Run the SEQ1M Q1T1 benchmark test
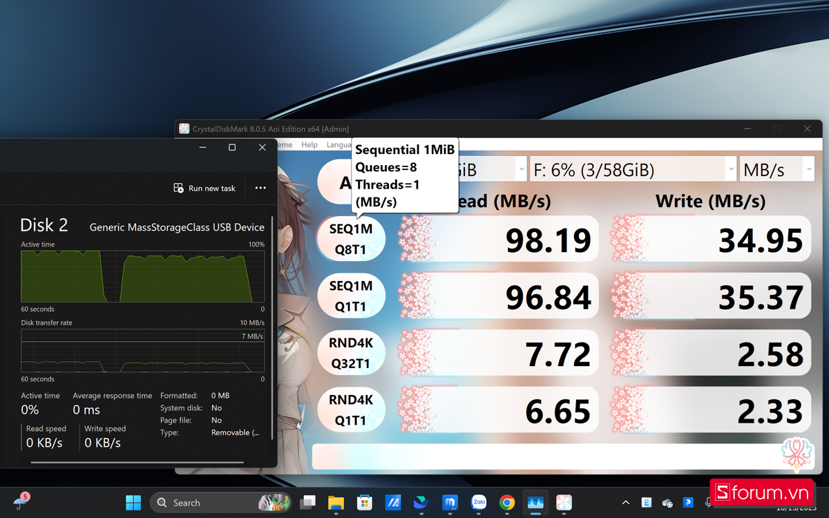 [x=351, y=296]
